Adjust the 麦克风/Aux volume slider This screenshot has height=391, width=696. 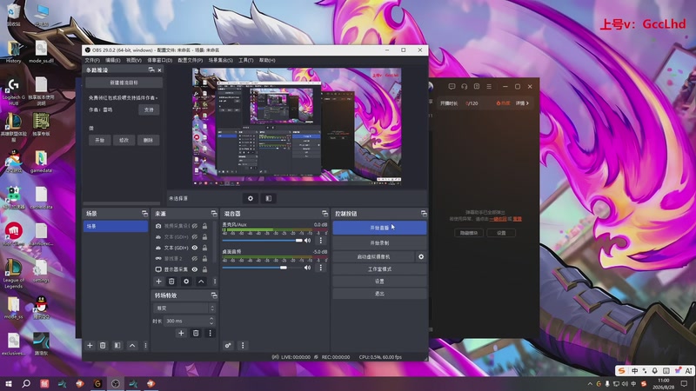click(263, 241)
